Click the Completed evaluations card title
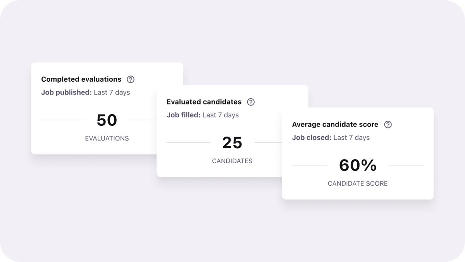This screenshot has height=262, width=465. point(81,79)
